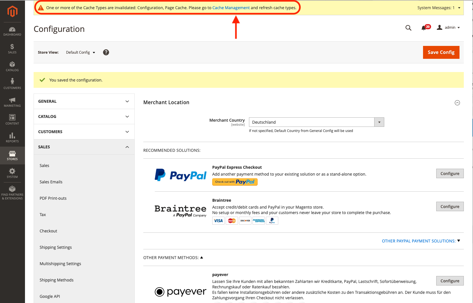Expand the CUSTOMERS config section
The image size is (473, 303).
84,132
